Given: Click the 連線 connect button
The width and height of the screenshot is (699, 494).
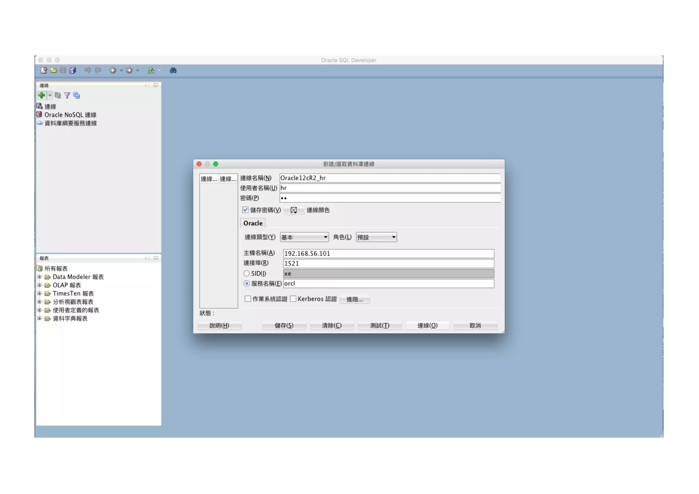Looking at the screenshot, I should (427, 325).
